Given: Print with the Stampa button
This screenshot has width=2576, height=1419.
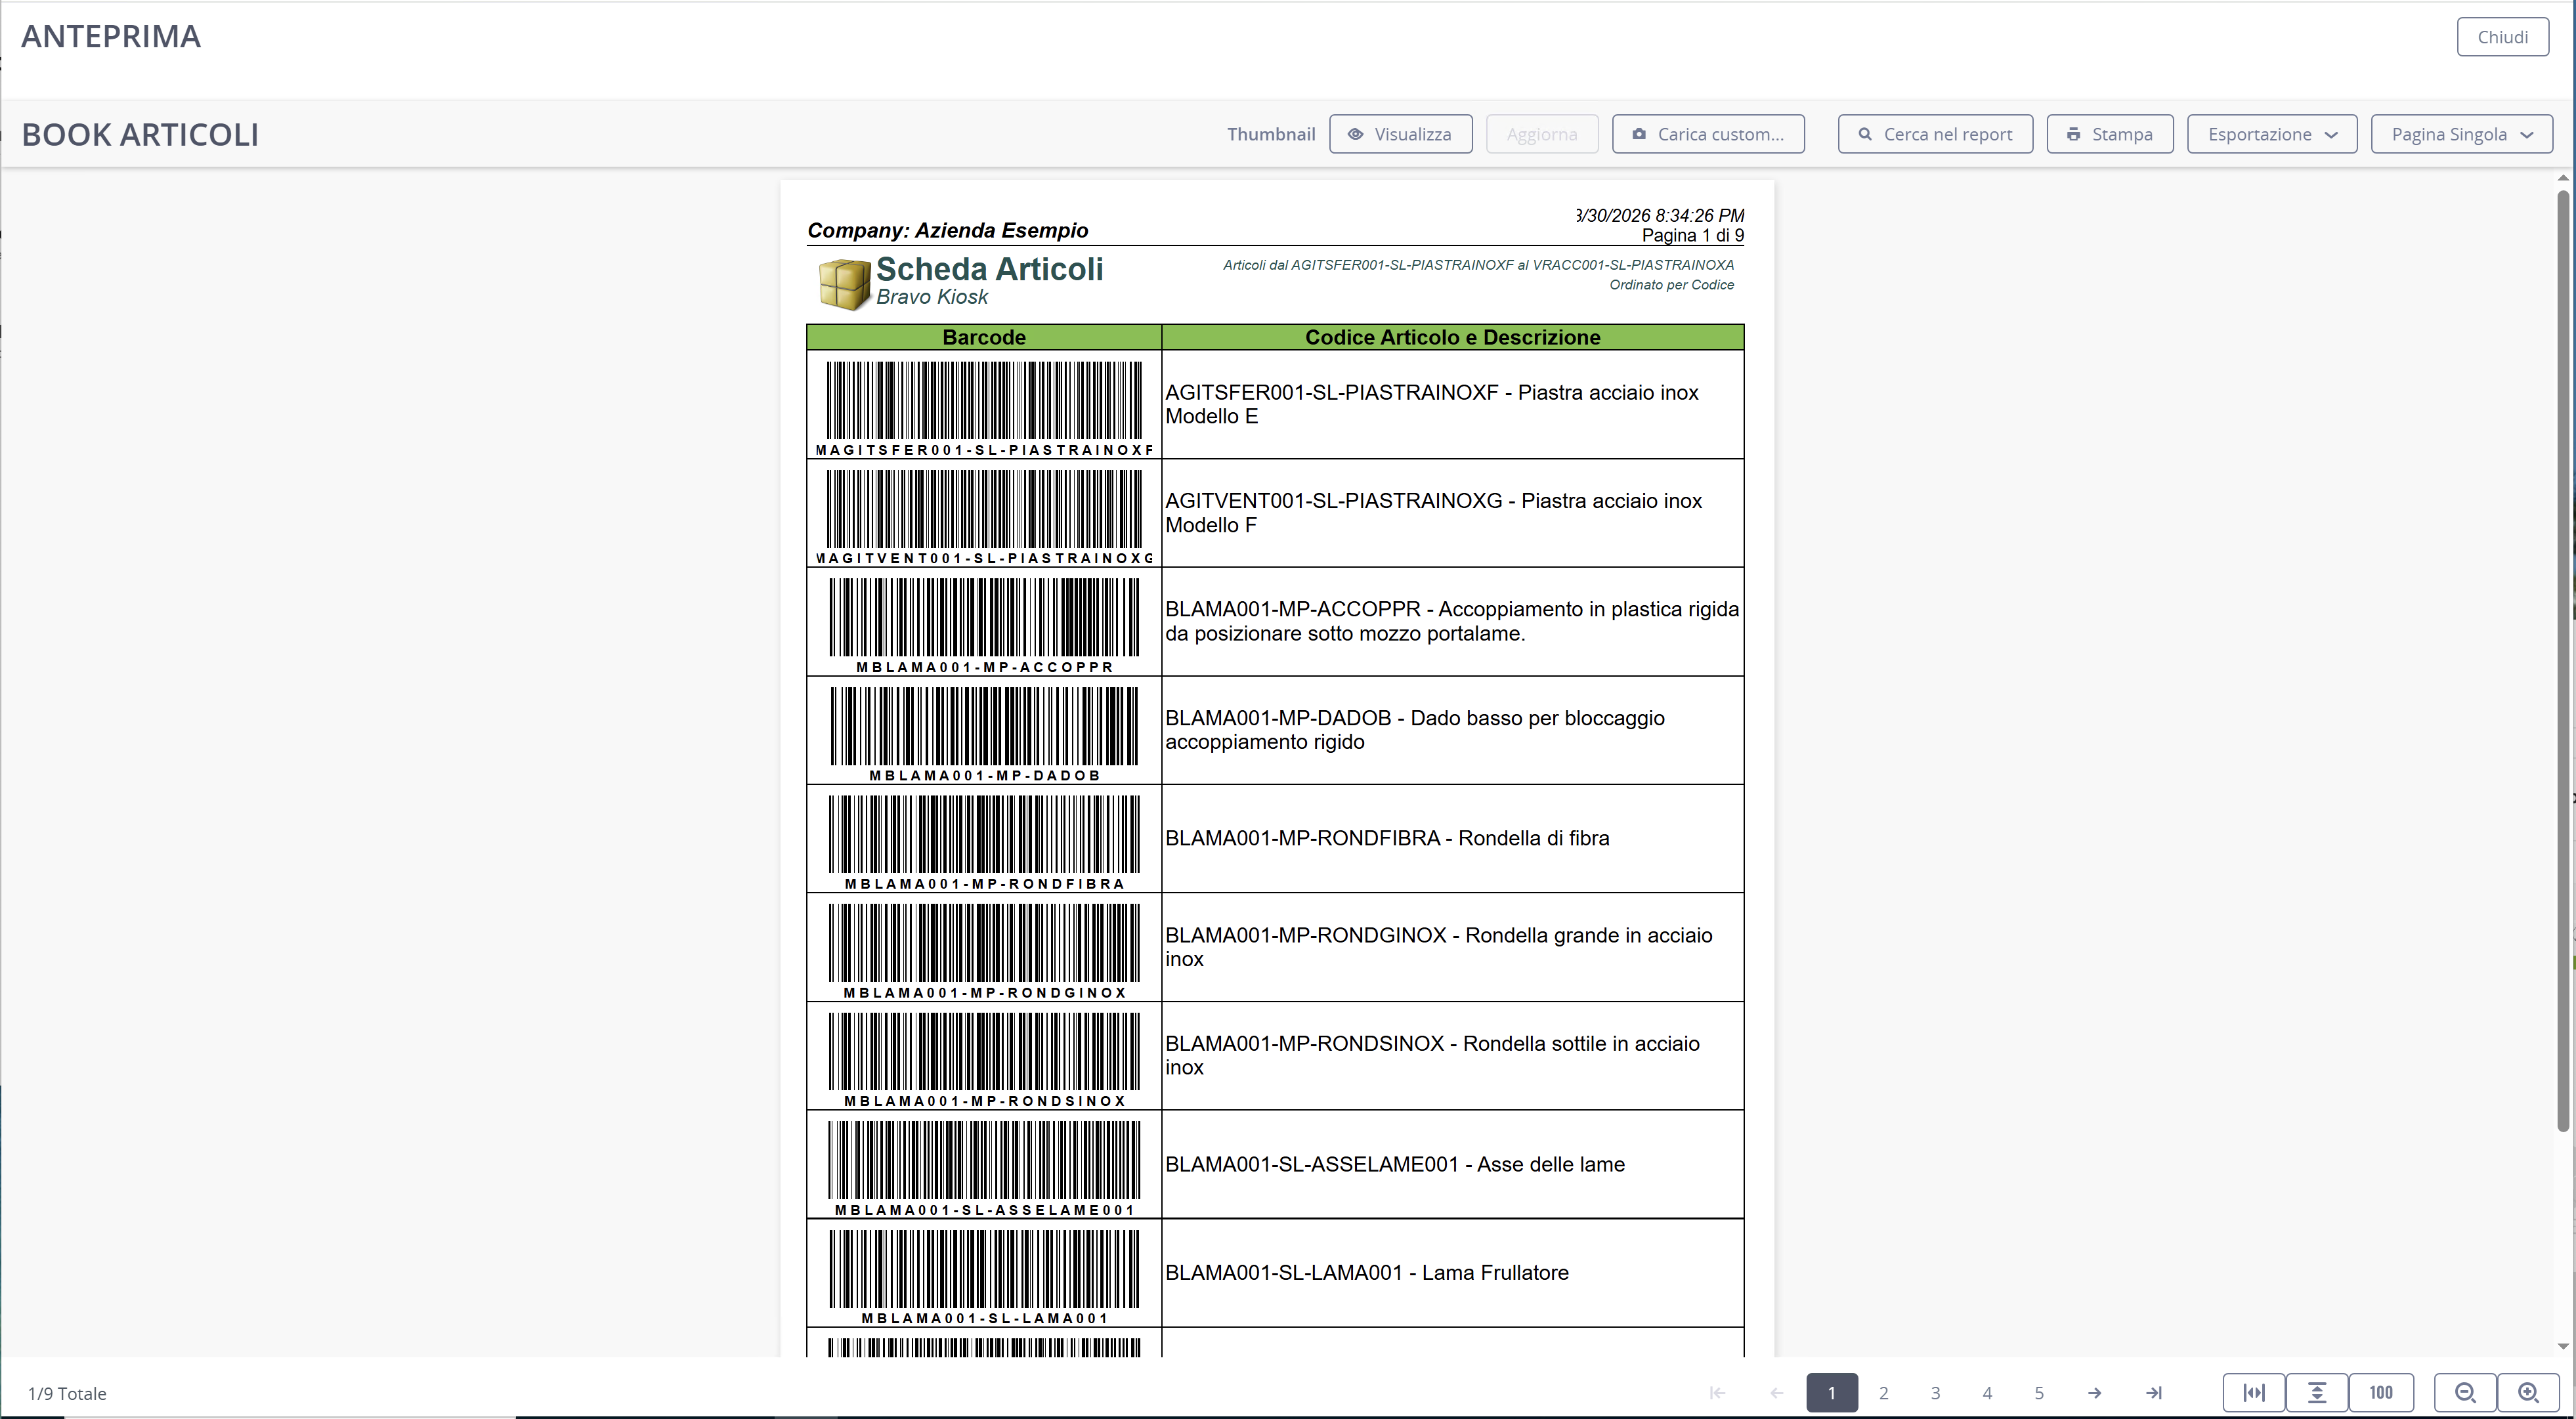Looking at the screenshot, I should point(2110,134).
